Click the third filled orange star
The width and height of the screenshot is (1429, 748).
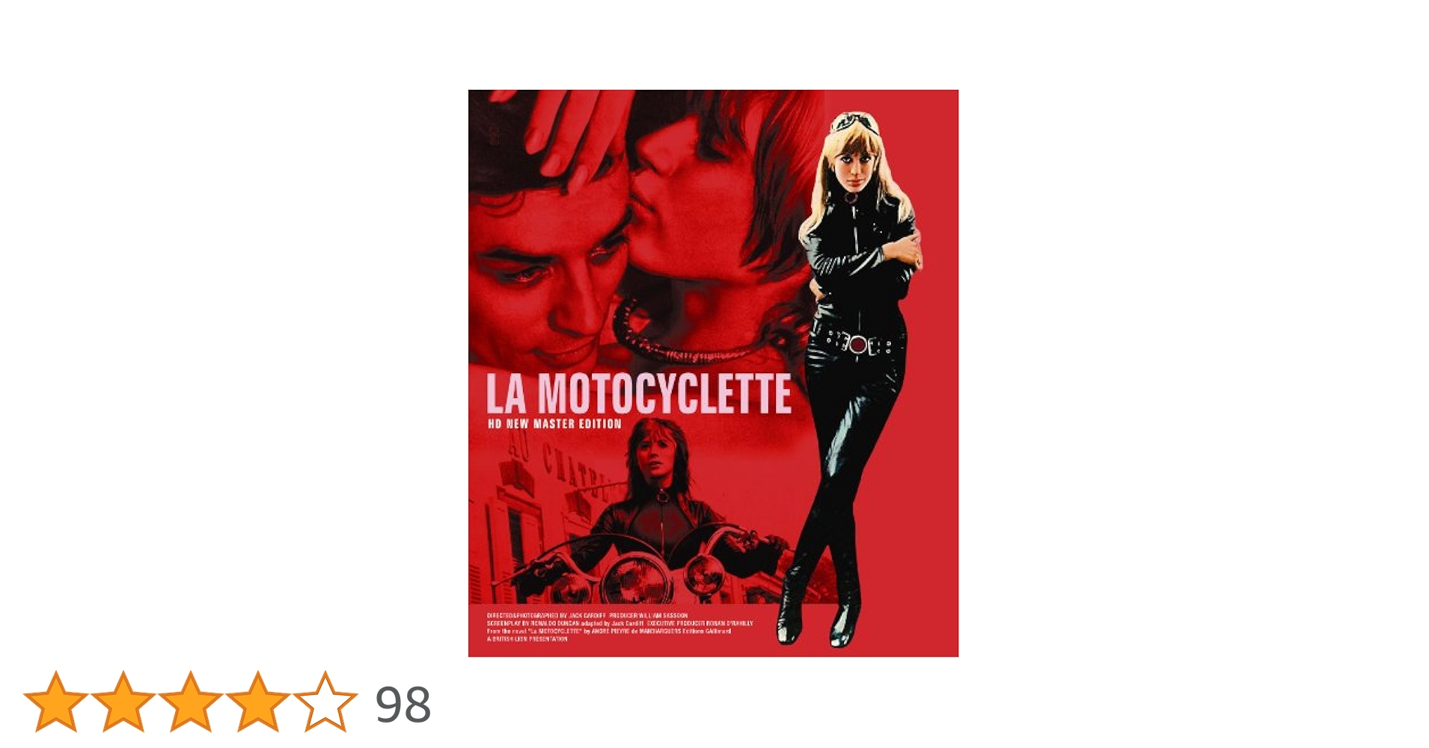190,702
